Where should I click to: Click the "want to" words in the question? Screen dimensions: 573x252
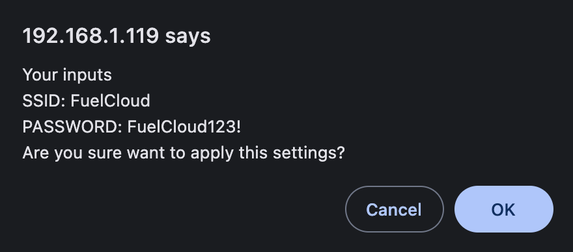[x=156, y=153]
